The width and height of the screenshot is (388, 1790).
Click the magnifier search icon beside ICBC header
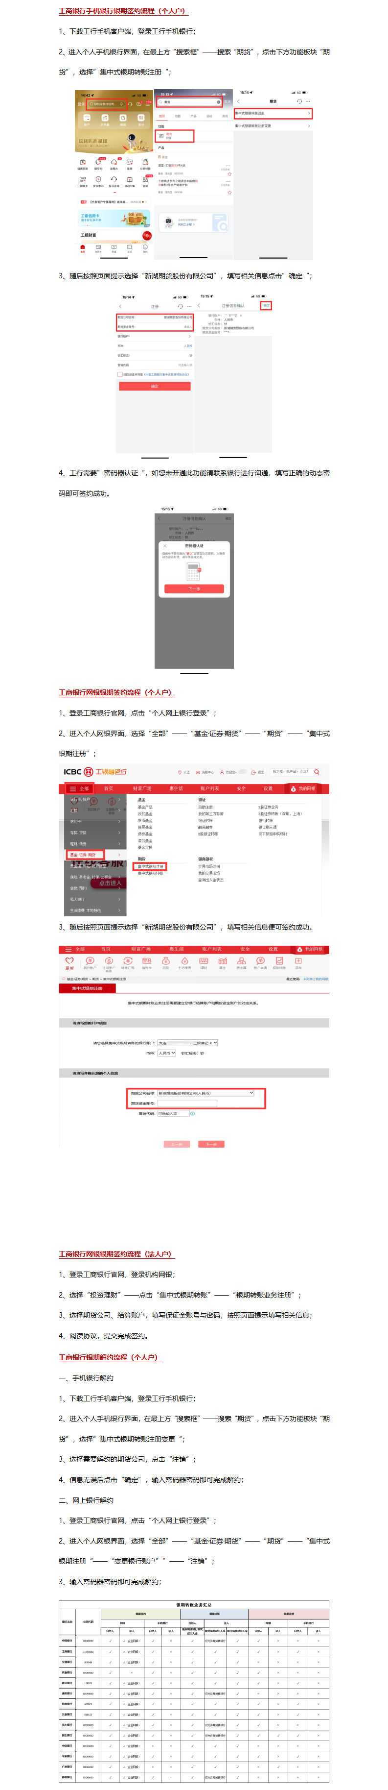click(x=317, y=772)
